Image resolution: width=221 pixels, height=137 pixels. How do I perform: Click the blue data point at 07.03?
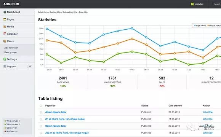(x=132, y=28)
